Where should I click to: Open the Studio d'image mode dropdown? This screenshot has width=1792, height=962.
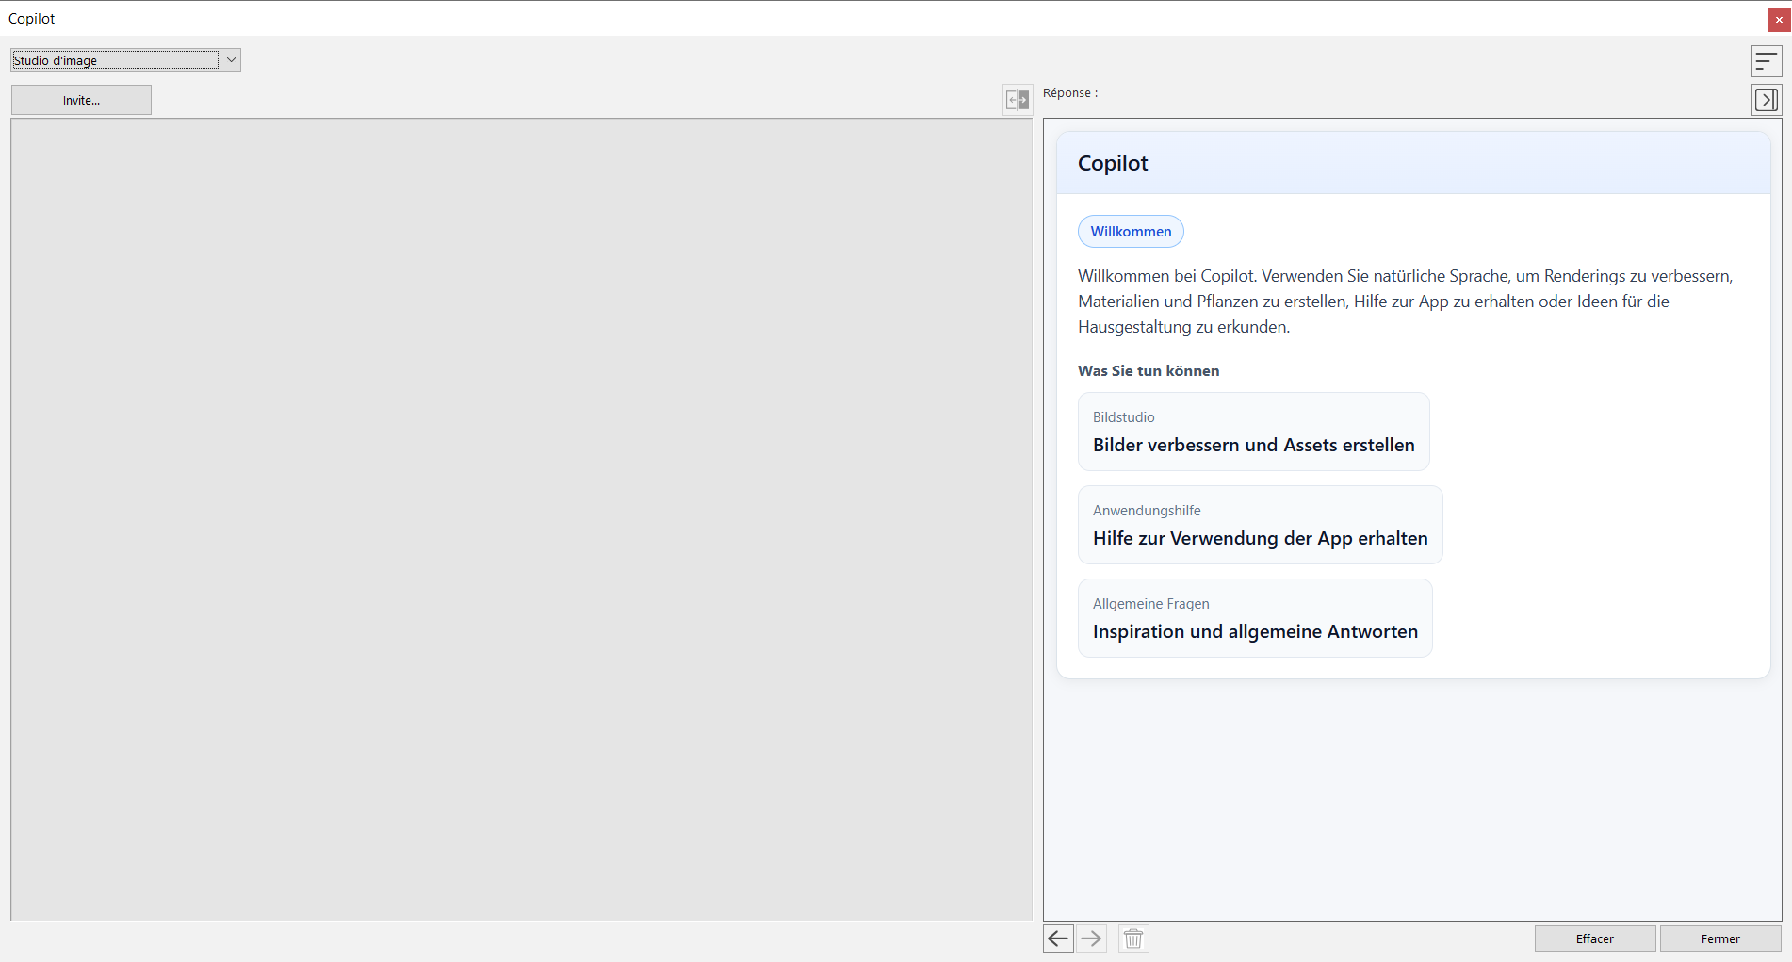(x=125, y=60)
